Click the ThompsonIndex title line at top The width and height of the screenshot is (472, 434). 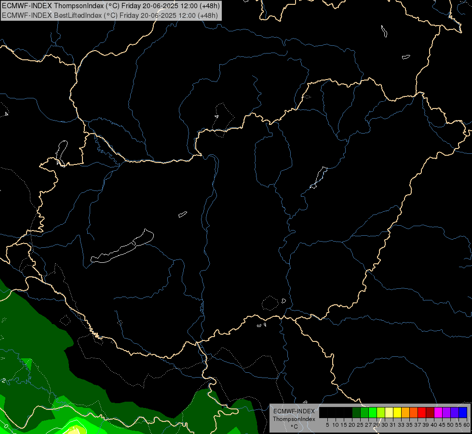[111, 6]
